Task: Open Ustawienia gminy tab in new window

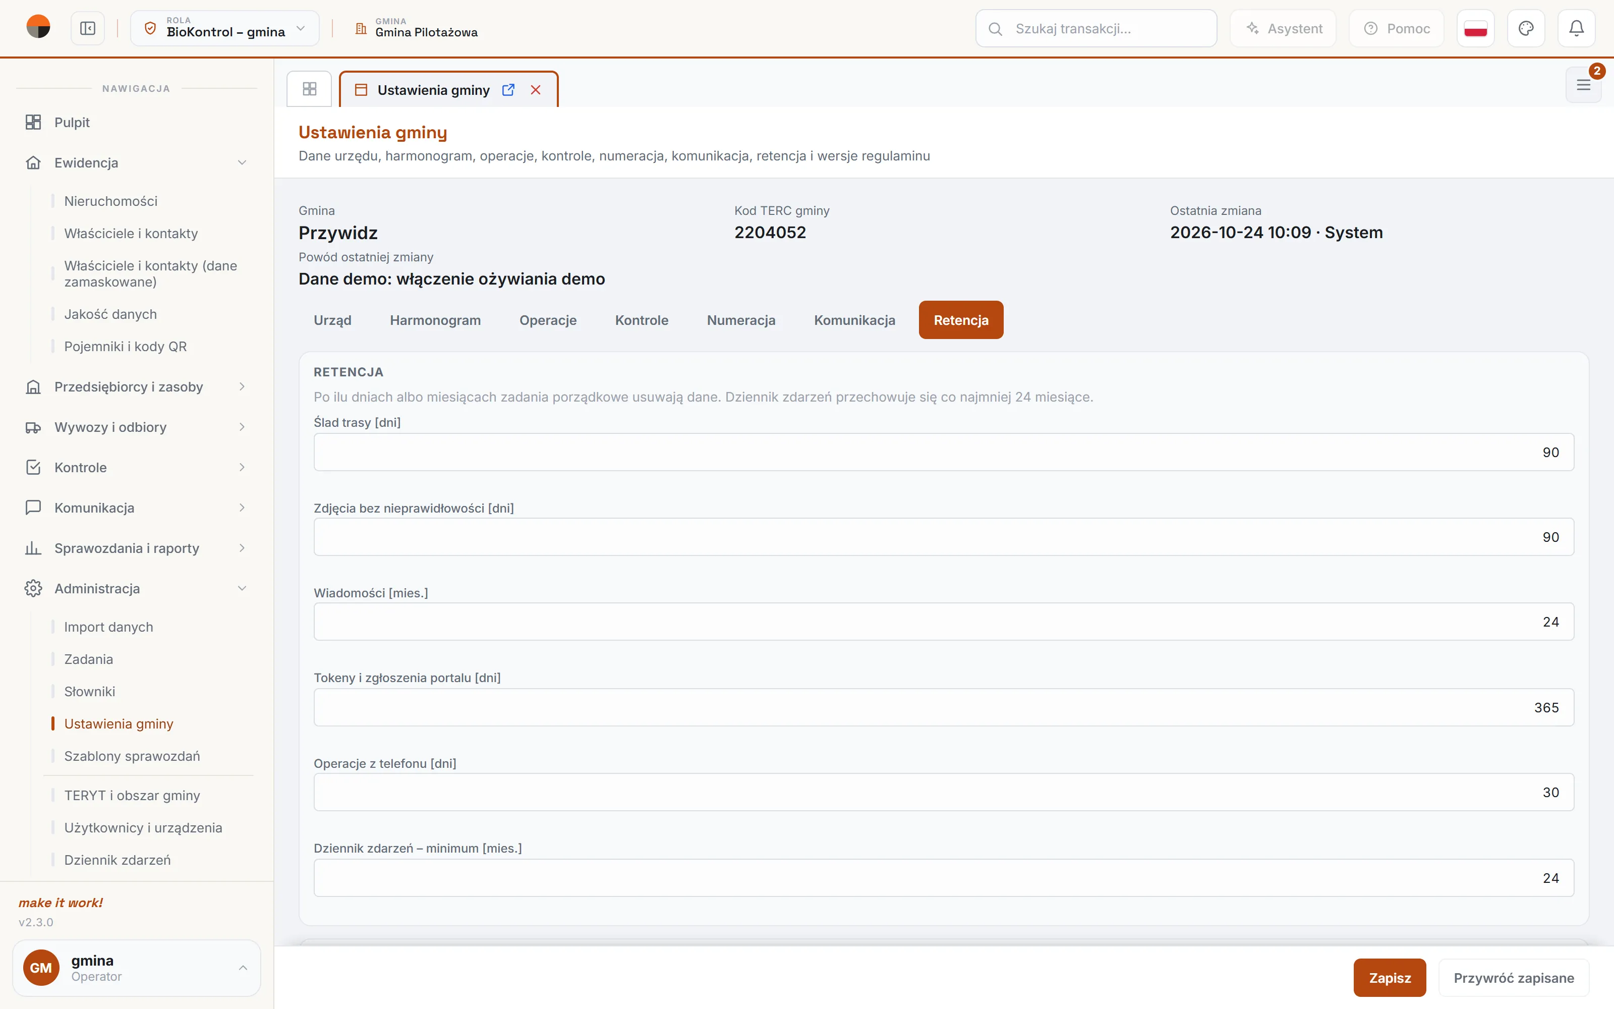Action: point(508,89)
